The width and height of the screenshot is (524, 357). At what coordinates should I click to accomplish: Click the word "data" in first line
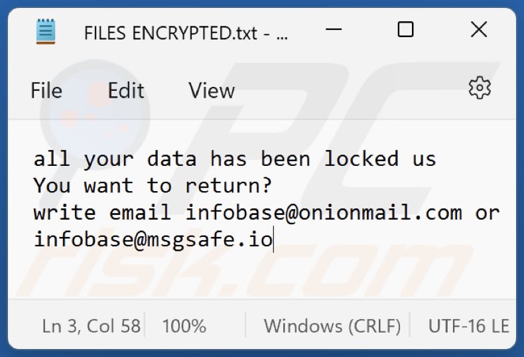(x=172, y=159)
